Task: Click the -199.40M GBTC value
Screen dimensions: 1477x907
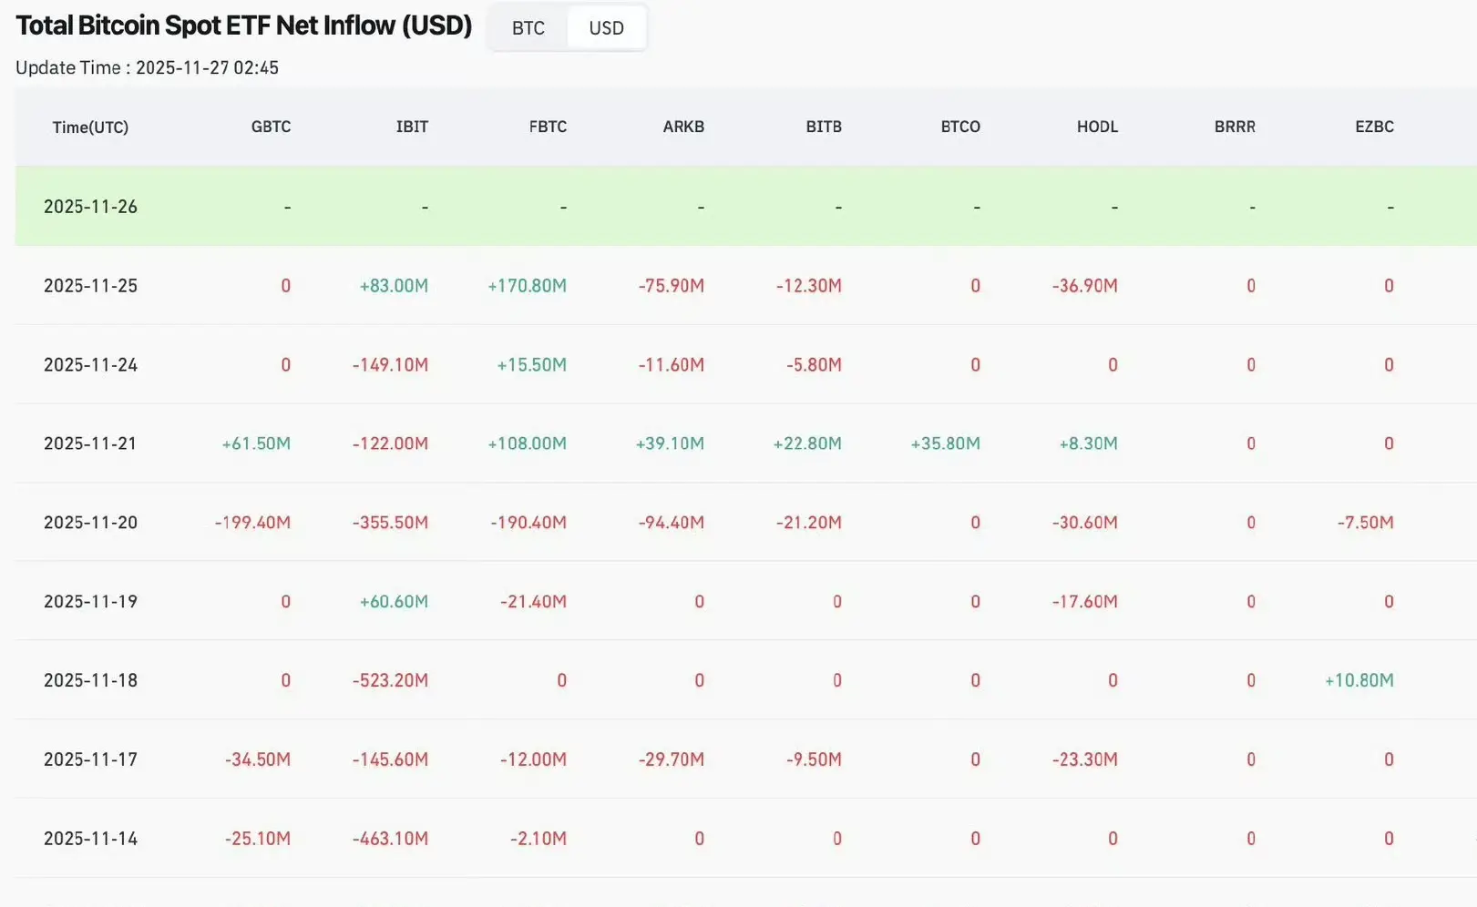Action: [252, 523]
